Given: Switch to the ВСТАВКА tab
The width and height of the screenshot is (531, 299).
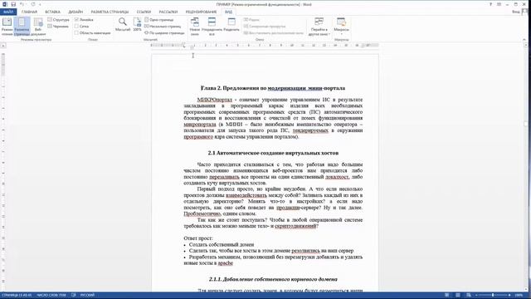Looking at the screenshot, I should click(52, 12).
